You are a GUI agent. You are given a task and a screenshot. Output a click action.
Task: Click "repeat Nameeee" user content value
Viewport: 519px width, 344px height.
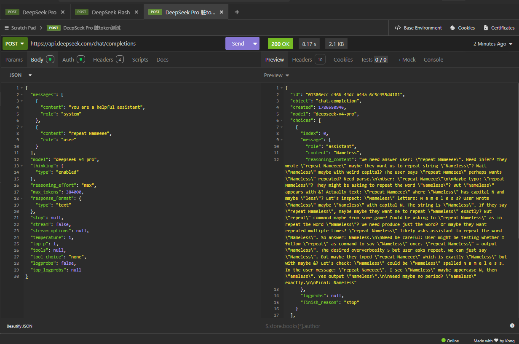point(90,133)
